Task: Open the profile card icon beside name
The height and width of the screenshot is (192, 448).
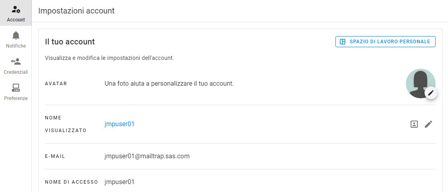Action: point(414,124)
